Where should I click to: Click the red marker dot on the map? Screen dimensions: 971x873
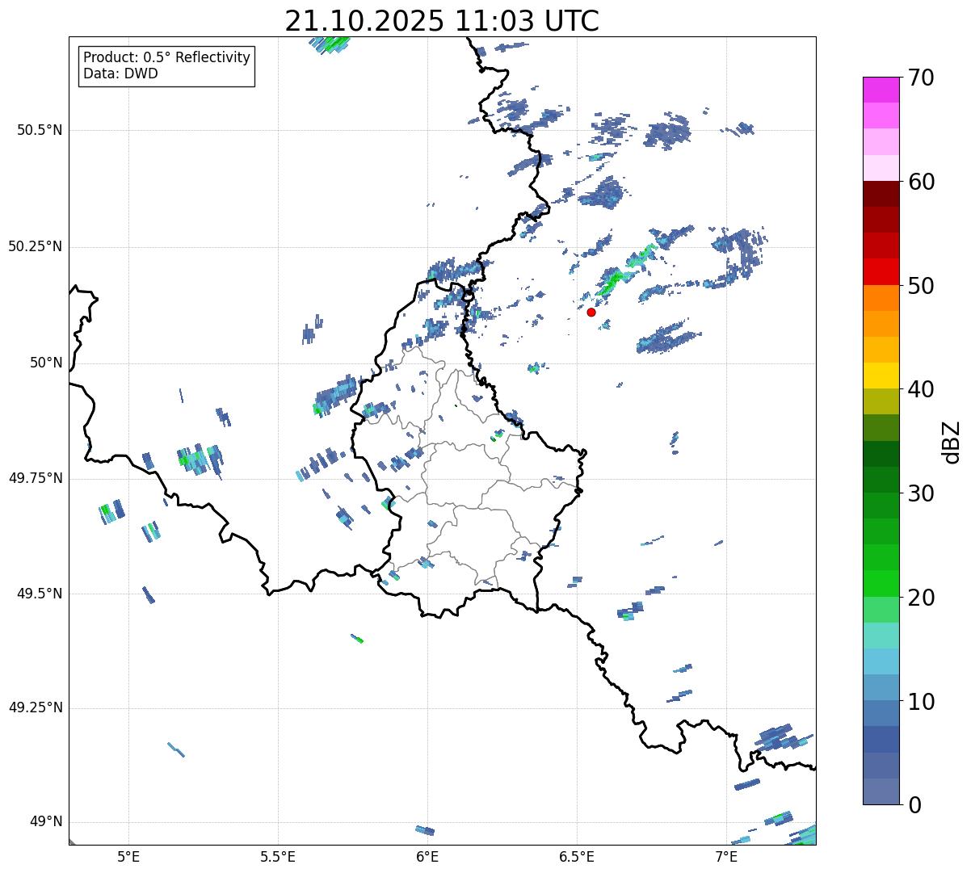(591, 312)
